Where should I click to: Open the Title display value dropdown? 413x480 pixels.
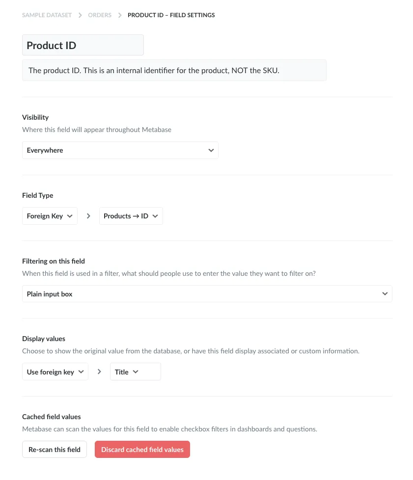click(126, 372)
